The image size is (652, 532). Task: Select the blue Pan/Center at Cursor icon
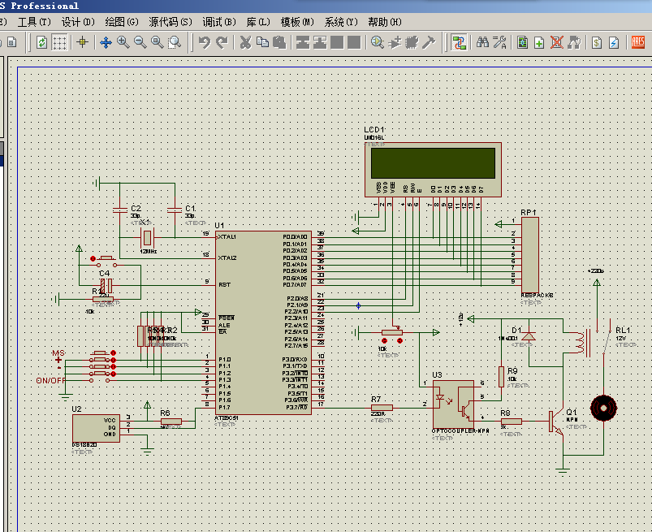pyautogui.click(x=106, y=42)
